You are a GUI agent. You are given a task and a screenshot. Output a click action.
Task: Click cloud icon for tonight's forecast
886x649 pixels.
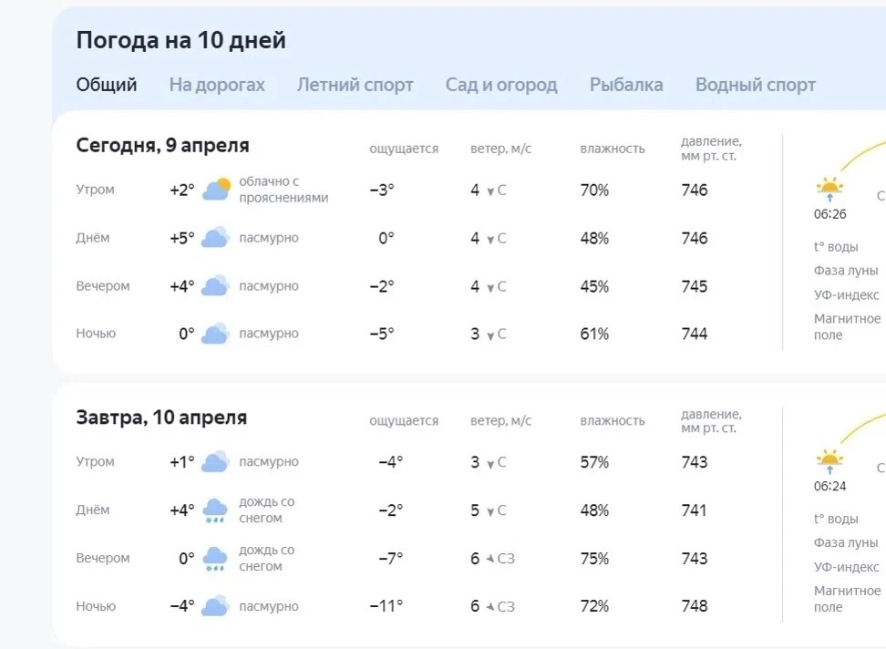click(x=215, y=334)
